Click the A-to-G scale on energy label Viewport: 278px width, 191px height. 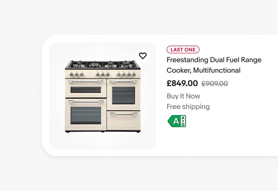coord(183,121)
